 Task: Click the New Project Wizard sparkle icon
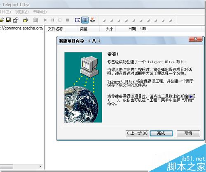click(x=26, y=20)
